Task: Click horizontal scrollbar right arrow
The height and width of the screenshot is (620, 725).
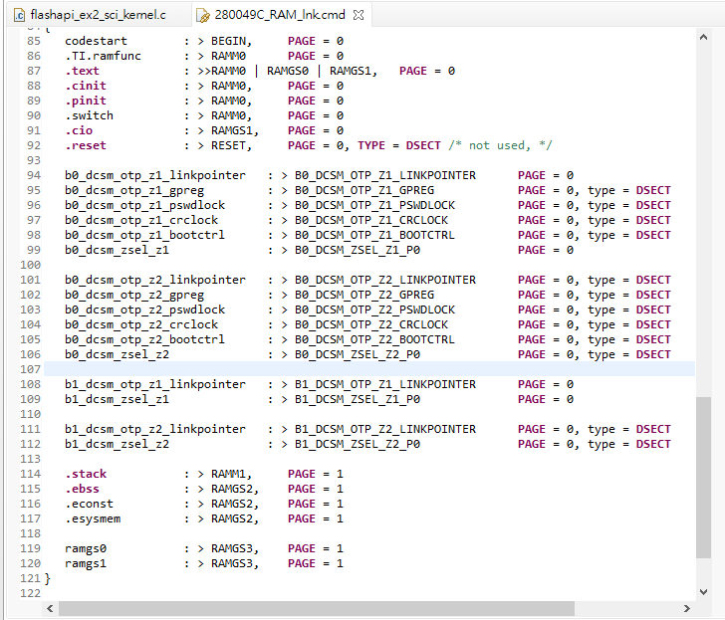Action: (686, 608)
